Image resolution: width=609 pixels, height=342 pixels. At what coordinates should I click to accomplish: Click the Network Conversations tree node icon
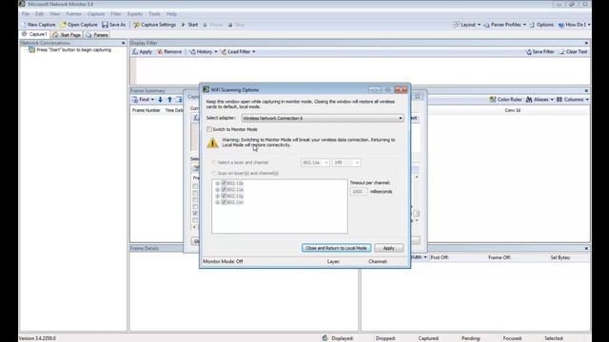(31, 50)
